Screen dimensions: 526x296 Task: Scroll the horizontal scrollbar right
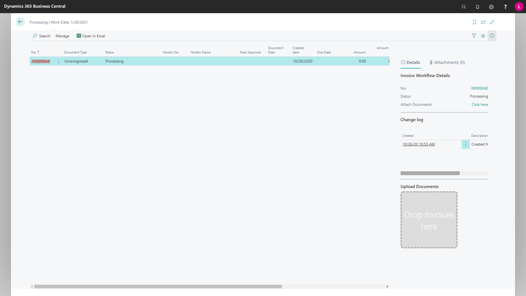tap(387, 286)
